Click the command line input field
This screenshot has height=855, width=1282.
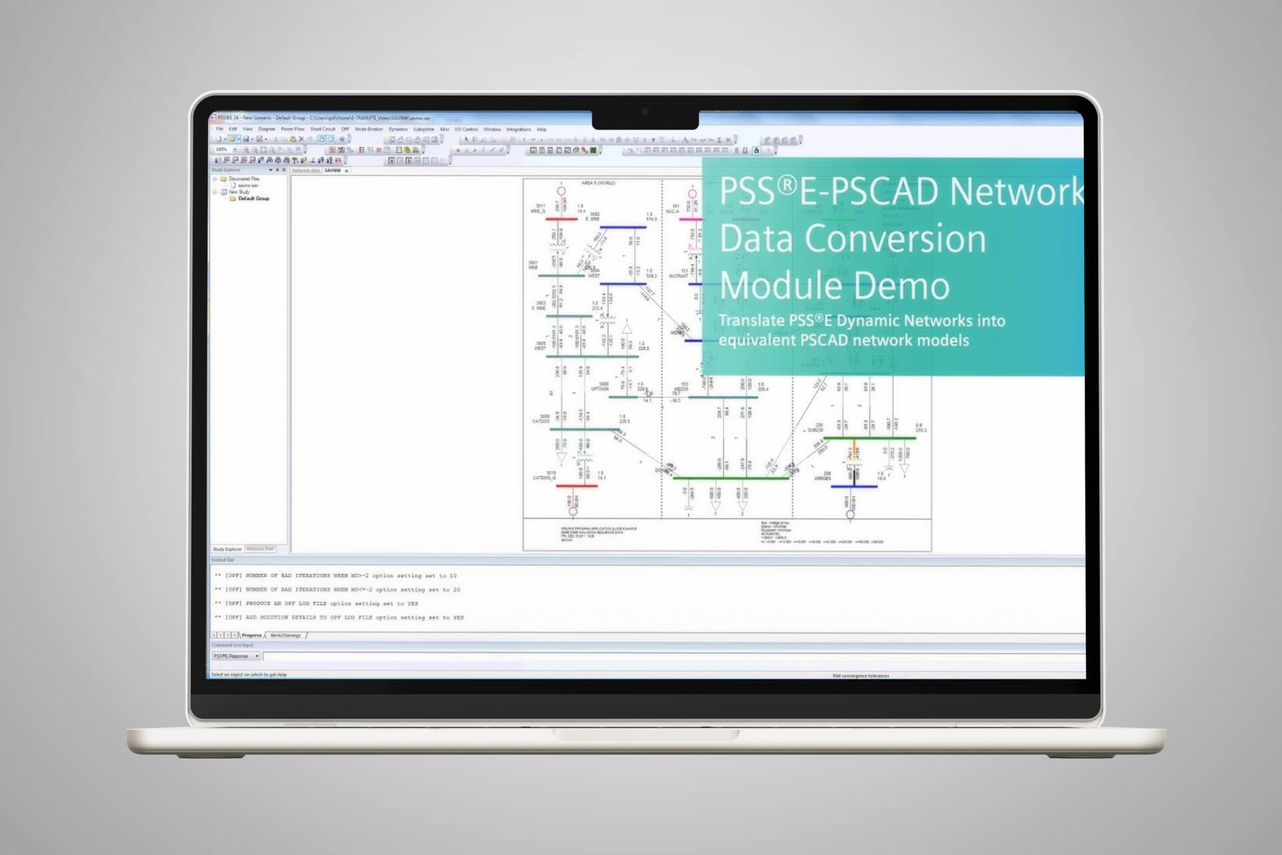coord(674,656)
